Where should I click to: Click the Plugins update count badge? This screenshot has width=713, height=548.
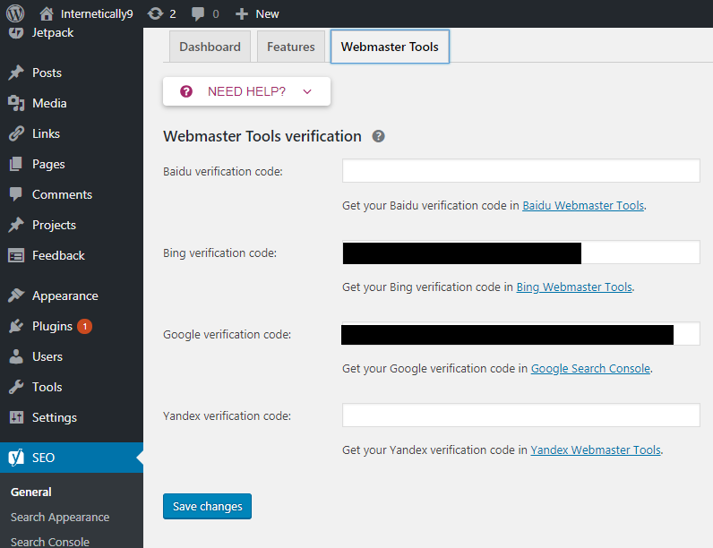point(84,326)
